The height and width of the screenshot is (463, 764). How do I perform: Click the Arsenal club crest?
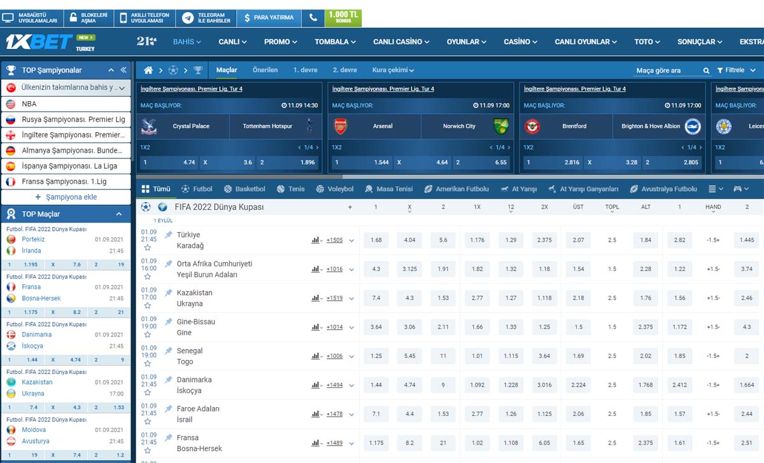tap(341, 127)
